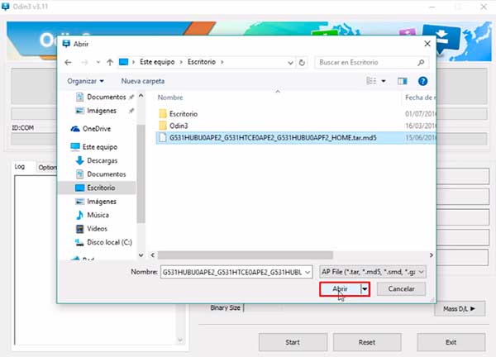The width and height of the screenshot is (496, 357).
Task: Click the search magnifier icon
Action: coord(421,63)
